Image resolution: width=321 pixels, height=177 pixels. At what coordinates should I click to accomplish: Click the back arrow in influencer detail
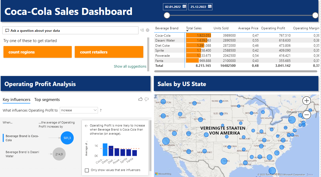(86, 126)
